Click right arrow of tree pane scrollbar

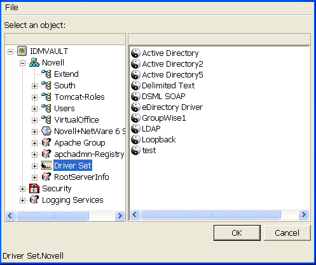120,215
